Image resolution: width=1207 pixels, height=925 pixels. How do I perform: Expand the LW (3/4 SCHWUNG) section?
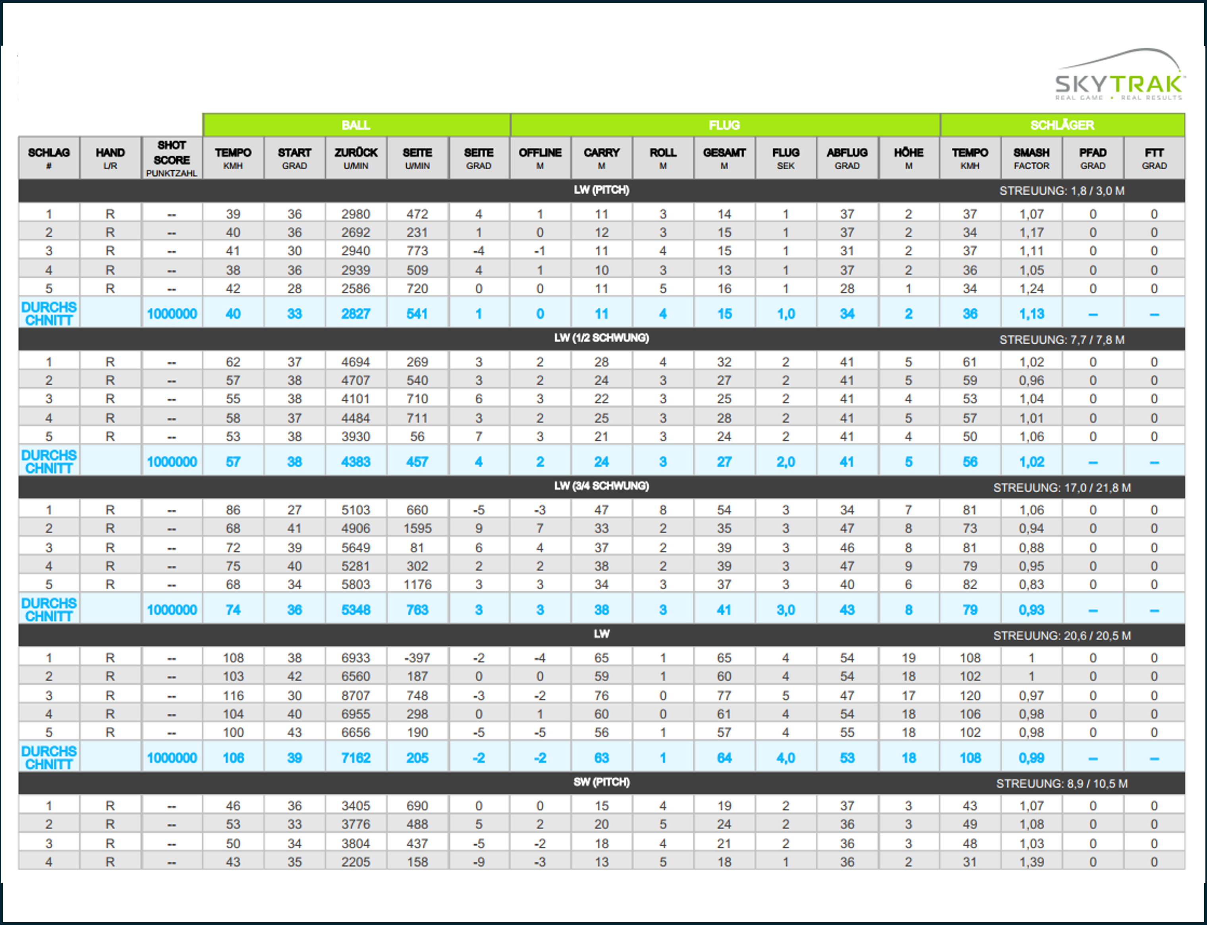(x=602, y=486)
